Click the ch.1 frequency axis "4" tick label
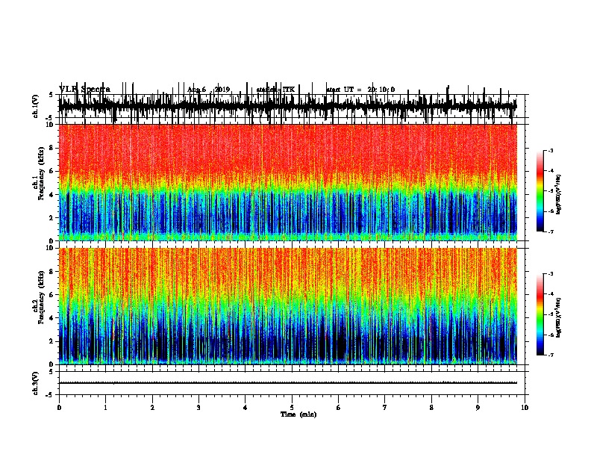This screenshot has height=457, width=591. coord(52,195)
